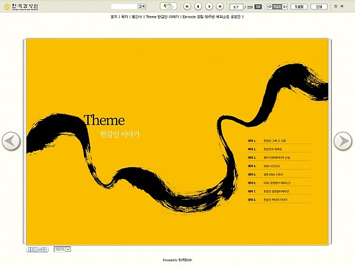Click the white 한감인 이야기 subtitle text
Viewport: 355px width, 269px height.
click(x=120, y=134)
